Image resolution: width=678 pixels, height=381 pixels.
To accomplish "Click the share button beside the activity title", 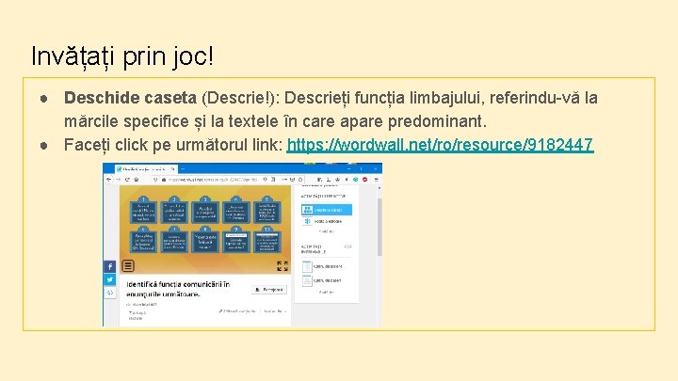I will pos(269,290).
